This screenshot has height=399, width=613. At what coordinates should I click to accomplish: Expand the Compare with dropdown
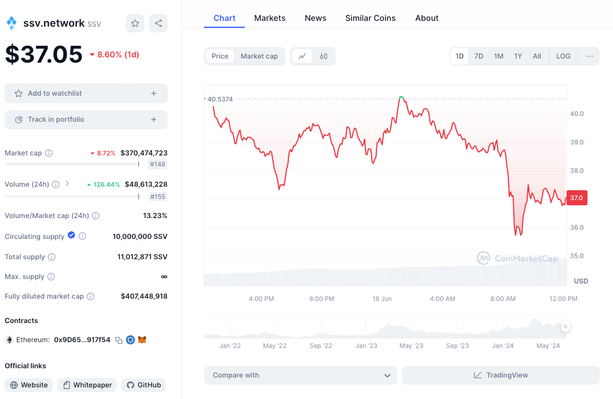[x=300, y=375]
